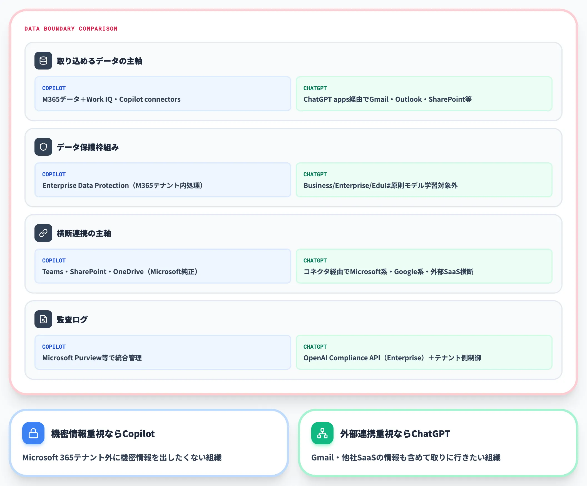The width and height of the screenshot is (587, 486).
Task: Click the document search icon beside 監査ログ
Action: click(x=43, y=319)
